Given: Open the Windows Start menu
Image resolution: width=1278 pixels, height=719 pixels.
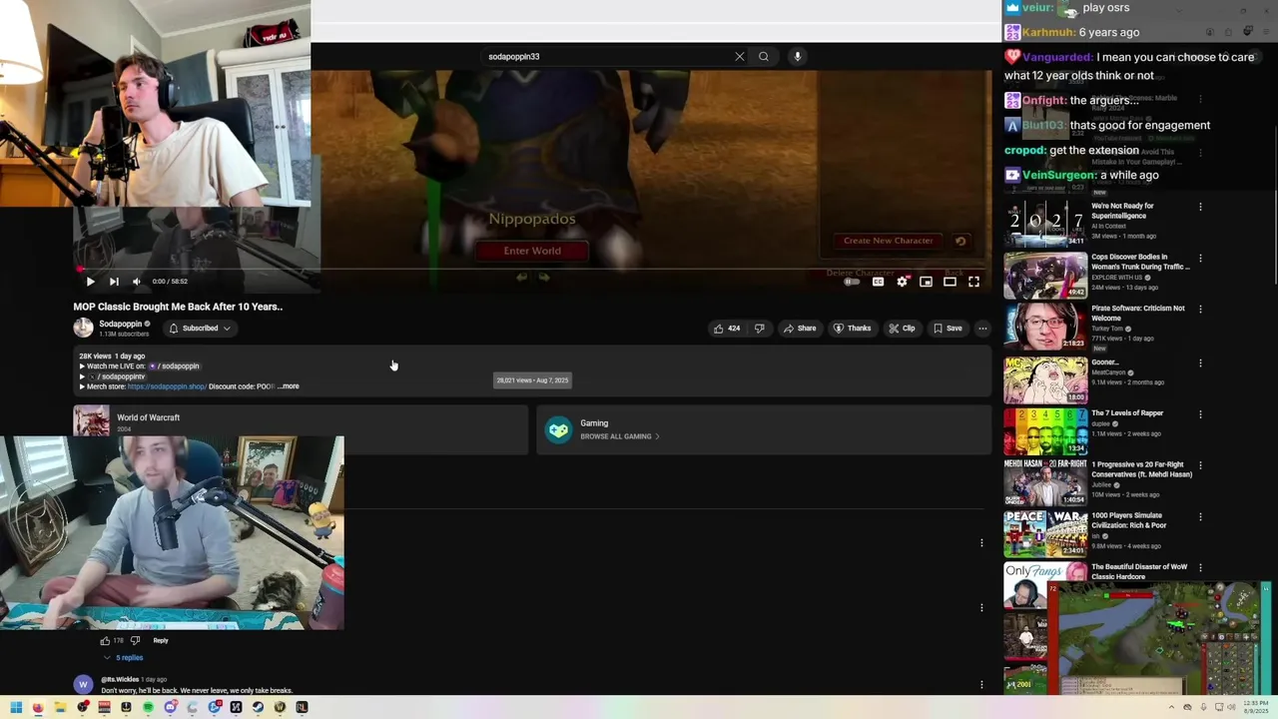Looking at the screenshot, I should coord(16,707).
